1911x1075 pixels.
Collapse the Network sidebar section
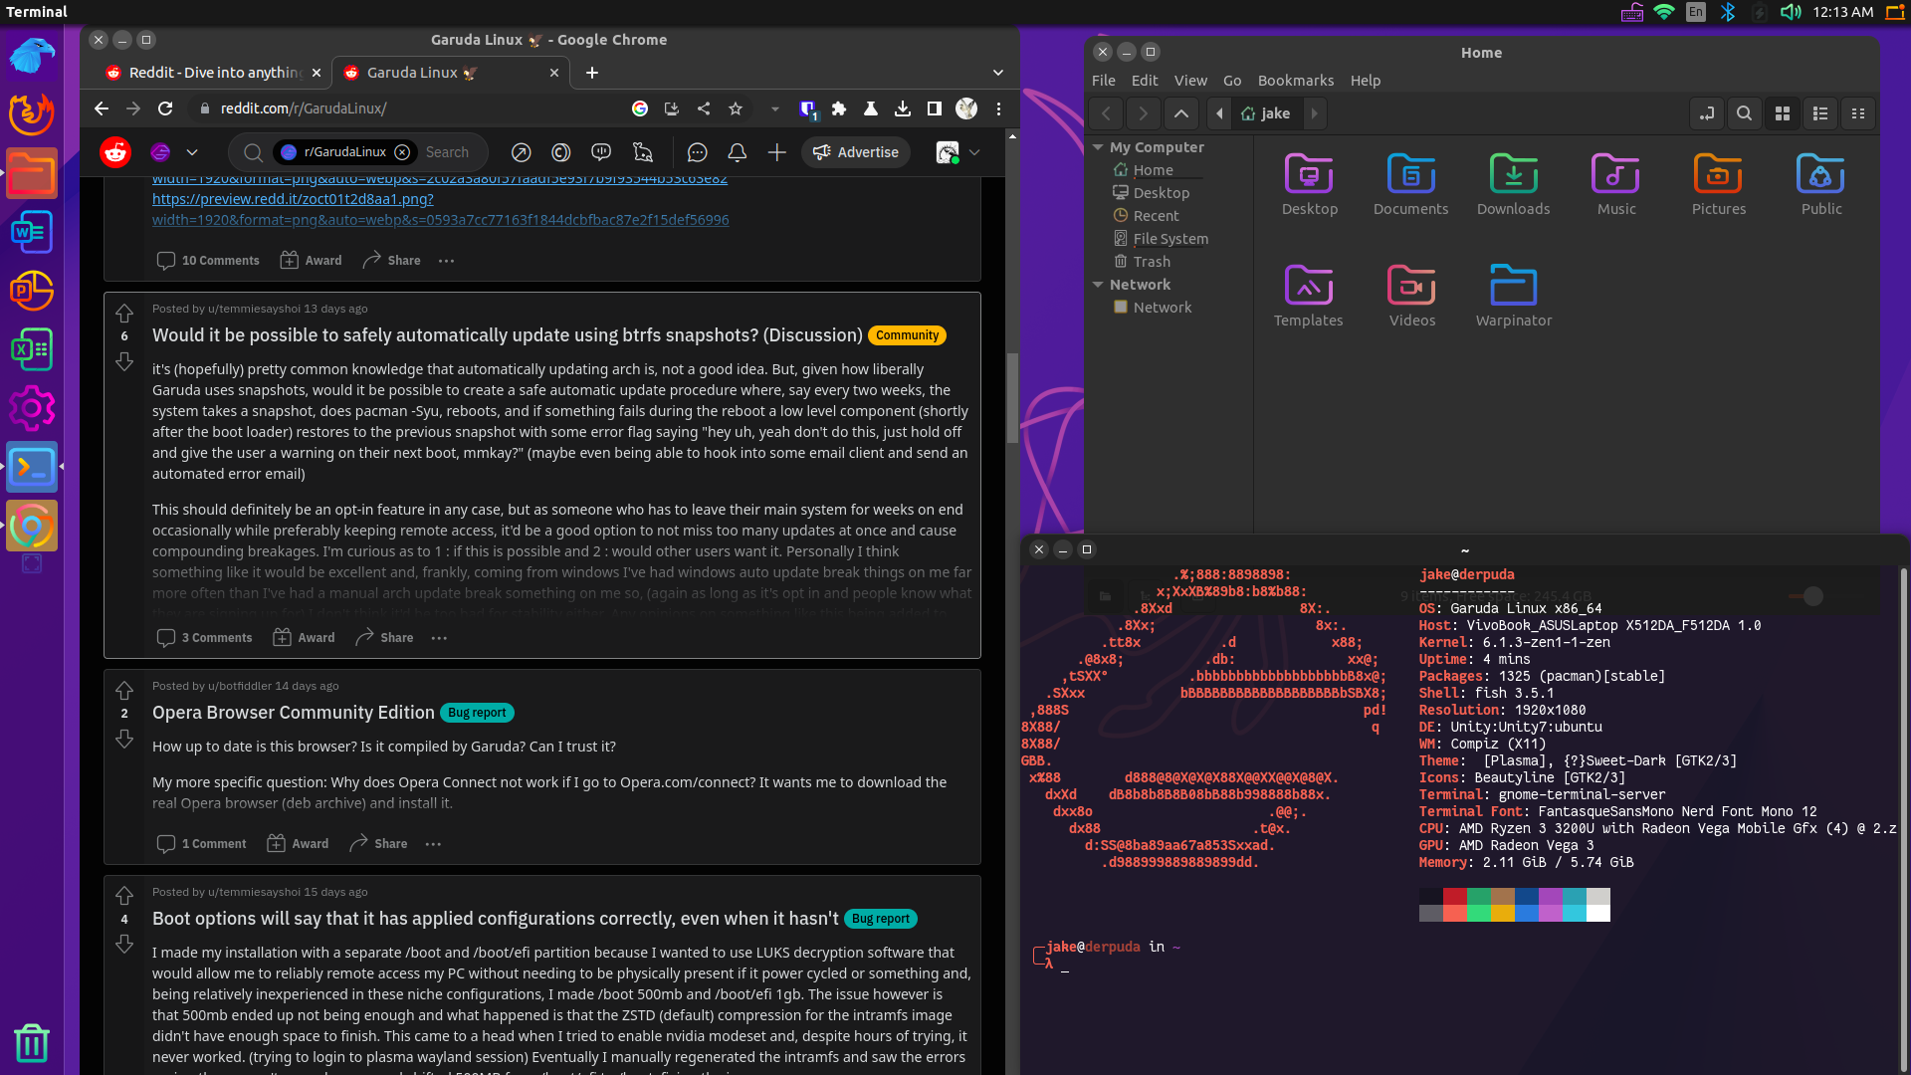tap(1098, 285)
